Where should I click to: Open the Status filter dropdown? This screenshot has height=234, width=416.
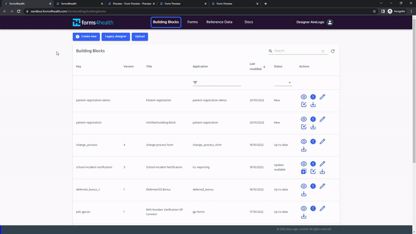click(x=283, y=83)
